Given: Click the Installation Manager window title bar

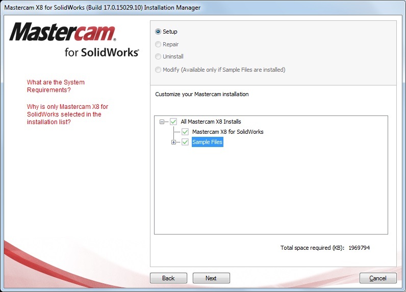Looking at the screenshot, I should [203, 8].
